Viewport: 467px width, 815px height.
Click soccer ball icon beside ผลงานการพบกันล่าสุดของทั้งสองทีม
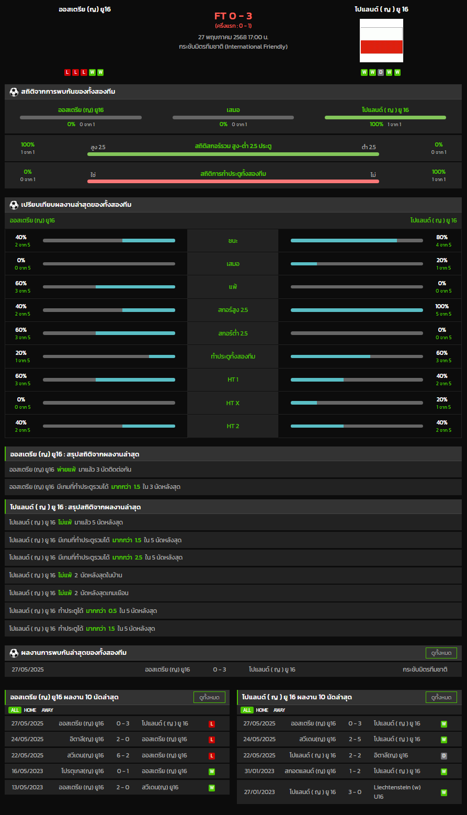(14, 653)
